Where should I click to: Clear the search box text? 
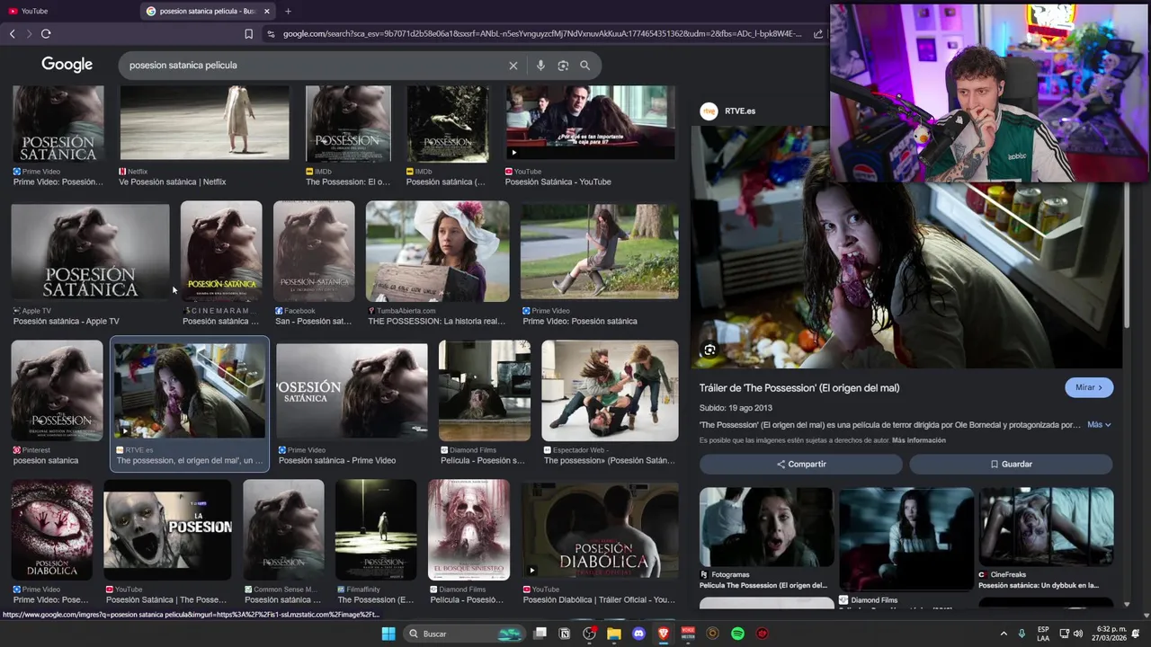[513, 65]
